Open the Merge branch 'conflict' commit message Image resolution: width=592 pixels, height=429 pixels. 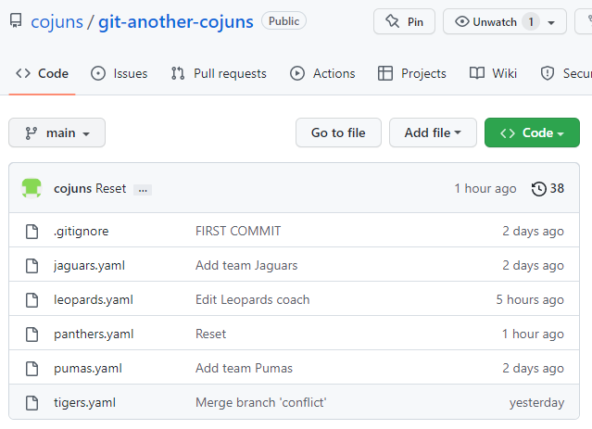click(261, 402)
